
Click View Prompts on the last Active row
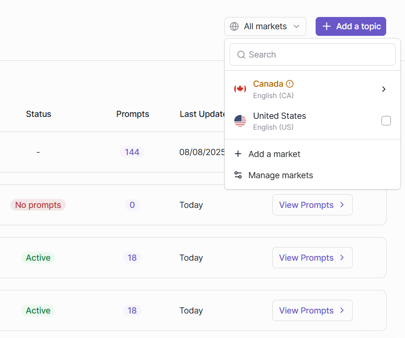coord(312,310)
